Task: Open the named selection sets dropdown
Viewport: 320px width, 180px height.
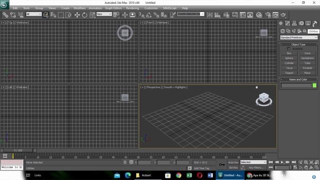Action: click(x=190, y=14)
